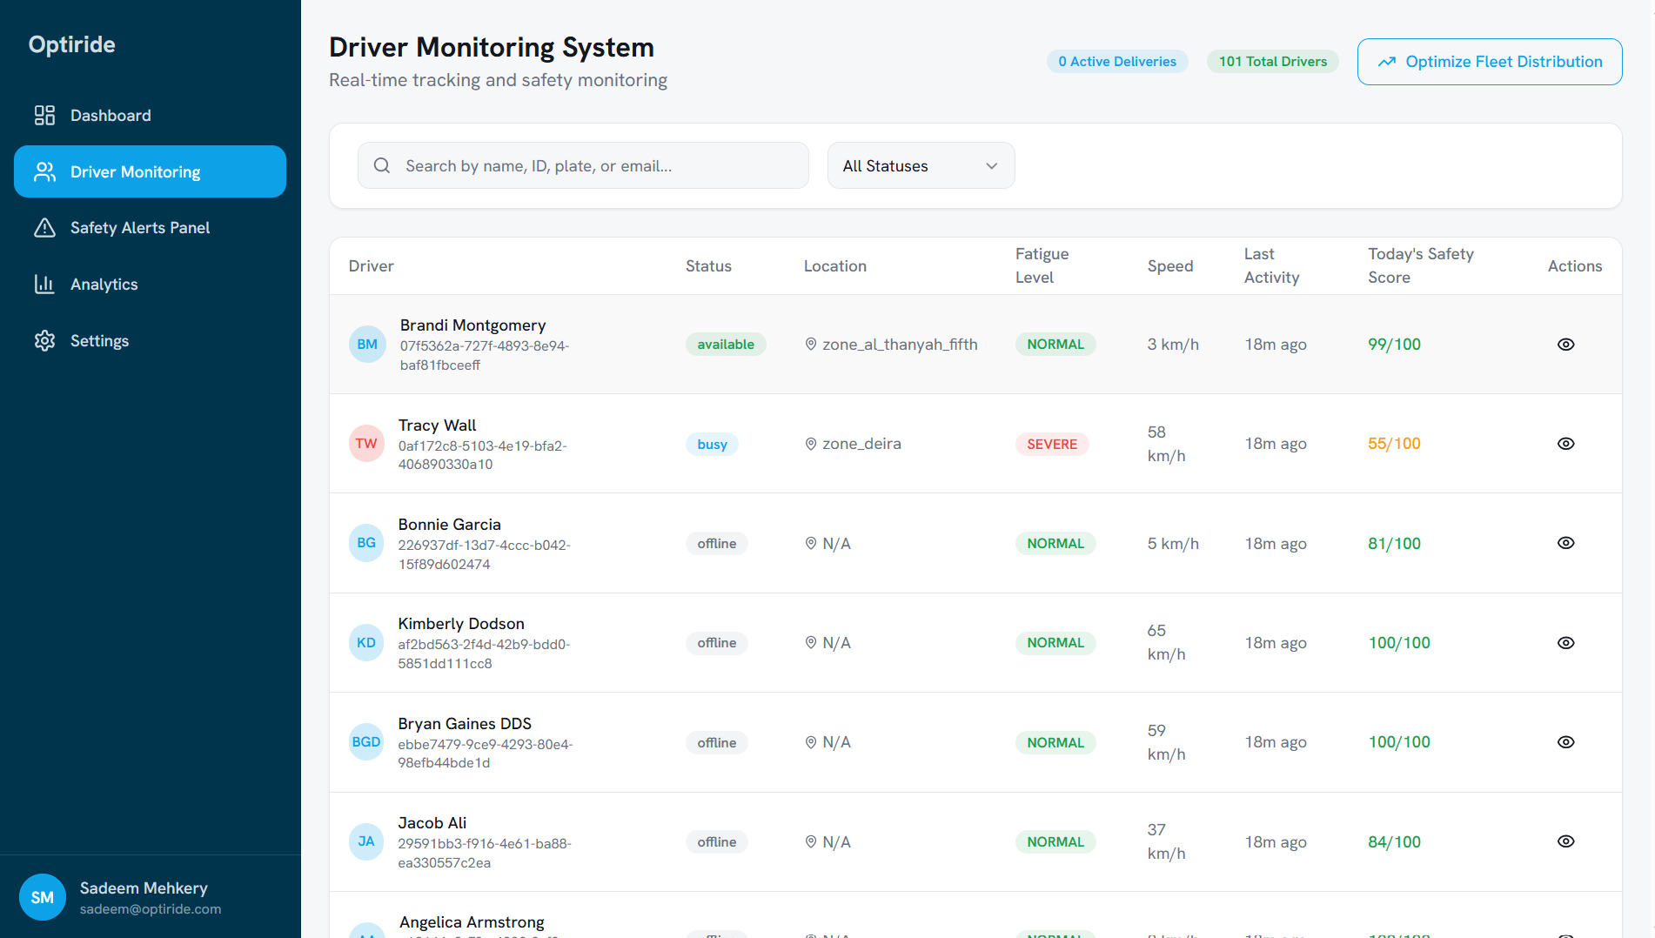Open Sadeem Mehkery's user profile
Viewport: 1655px width, 938px height.
tap(150, 897)
